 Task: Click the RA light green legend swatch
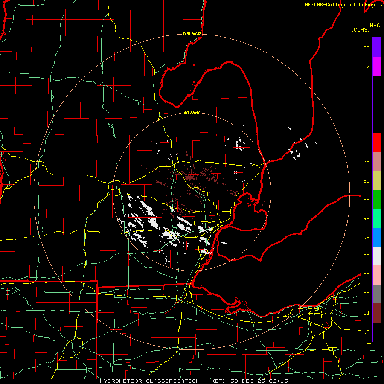[377, 218]
